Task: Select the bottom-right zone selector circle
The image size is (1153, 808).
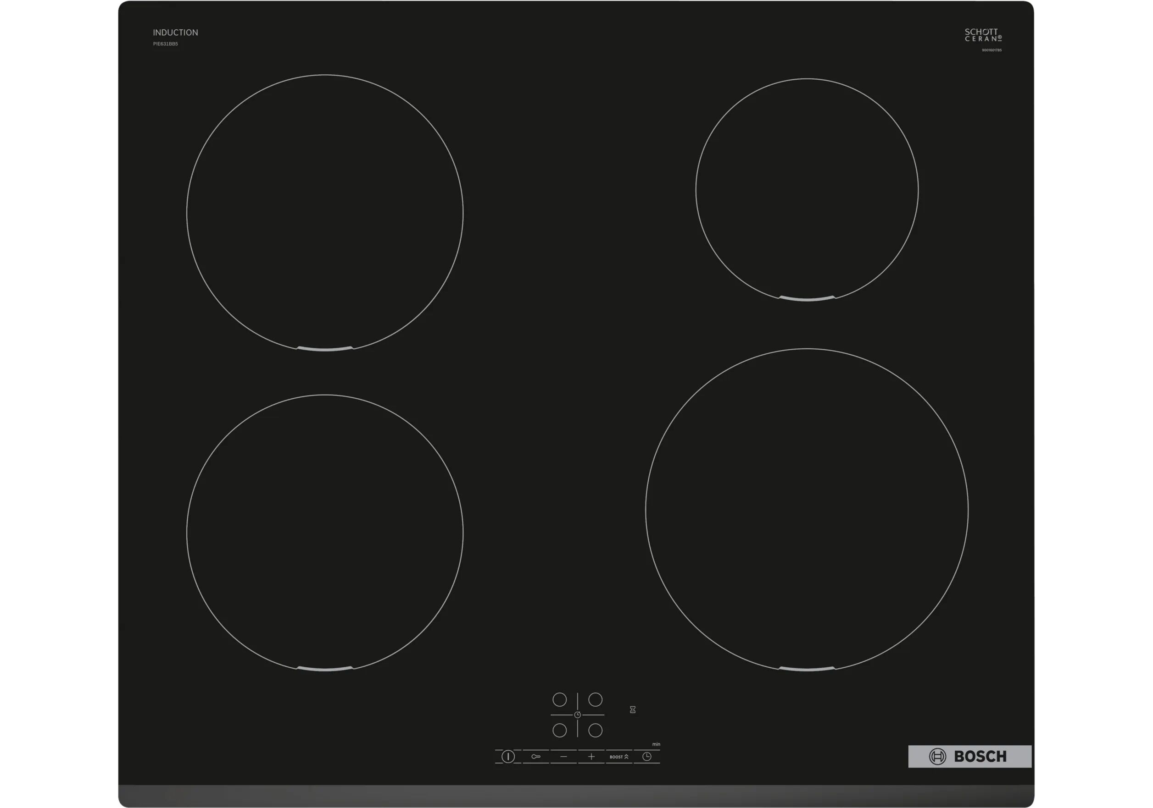Action: [x=595, y=730]
